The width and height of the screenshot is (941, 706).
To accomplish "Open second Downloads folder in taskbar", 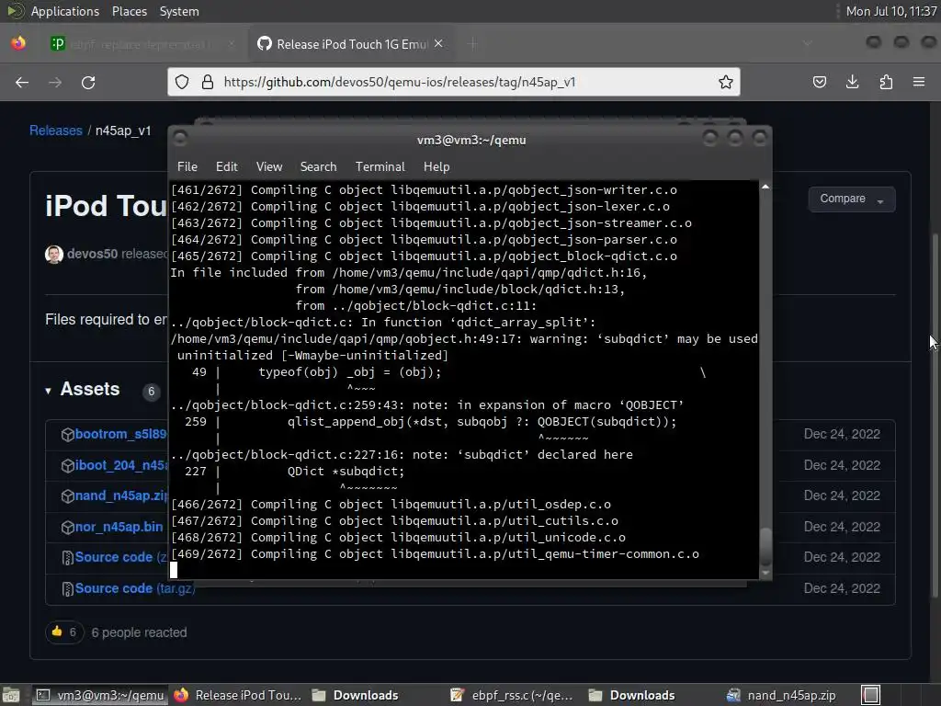I will [x=632, y=695].
